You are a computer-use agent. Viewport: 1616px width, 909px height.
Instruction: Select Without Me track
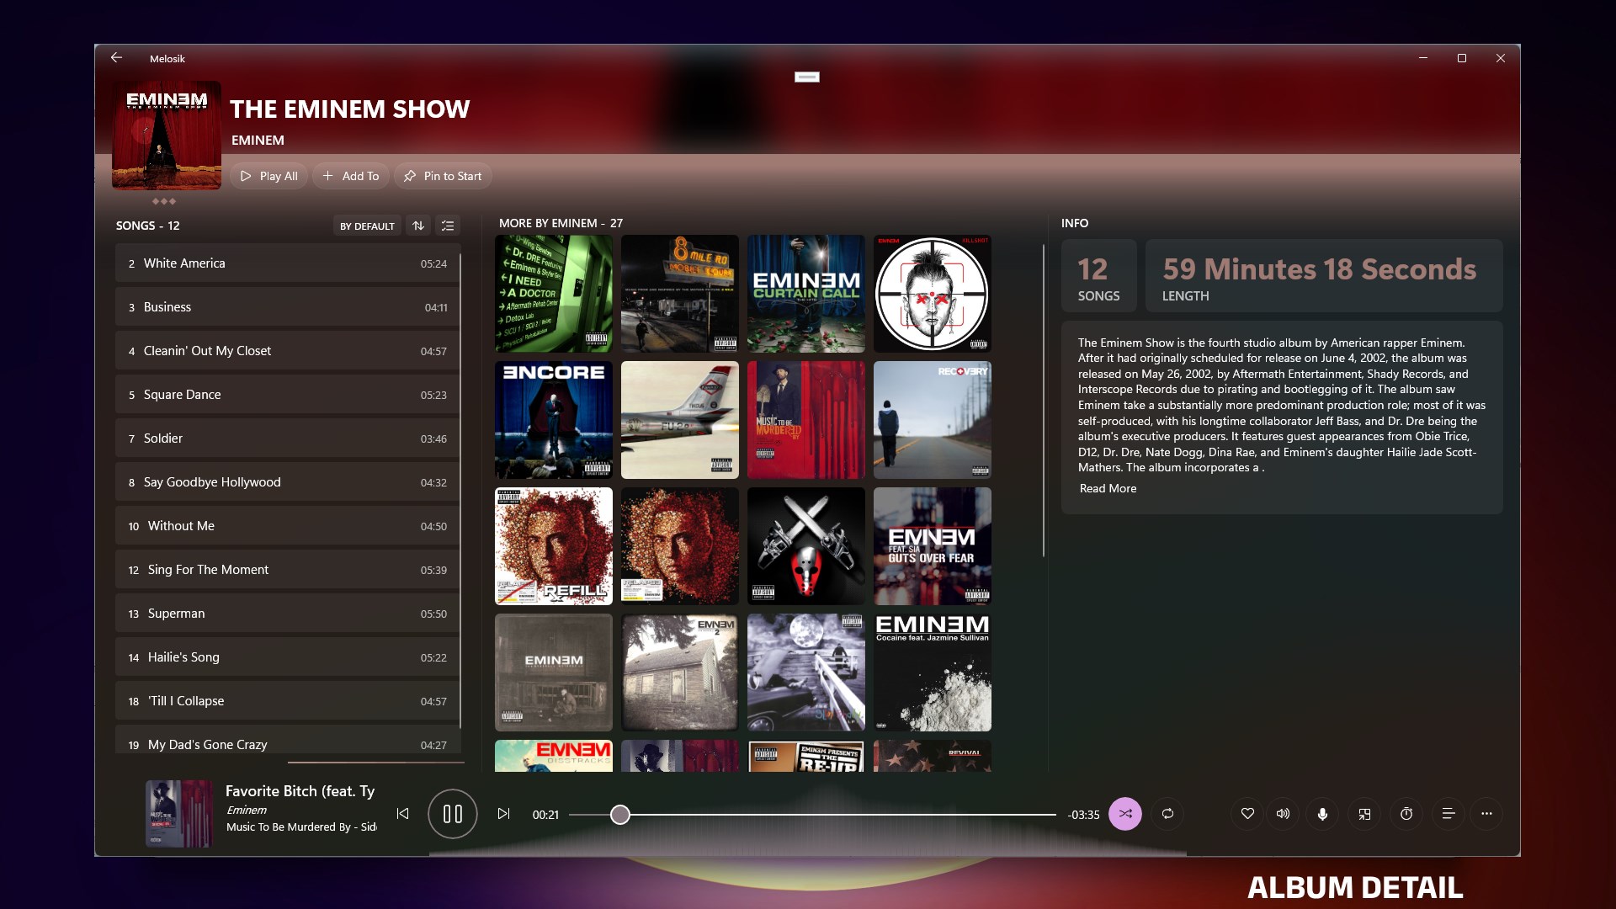pos(288,526)
